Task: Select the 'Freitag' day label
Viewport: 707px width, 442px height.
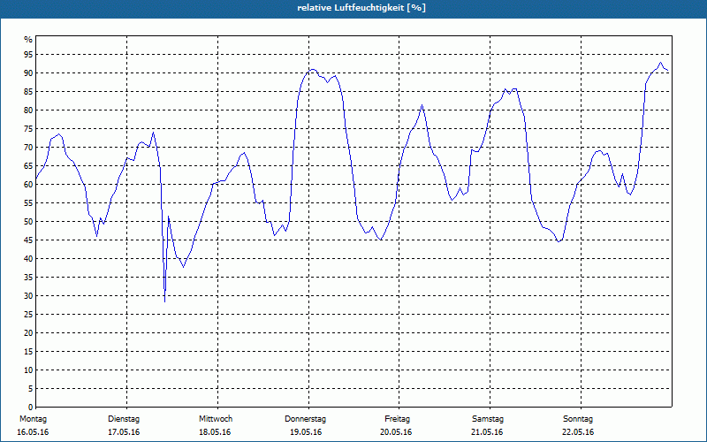Action: [x=397, y=419]
